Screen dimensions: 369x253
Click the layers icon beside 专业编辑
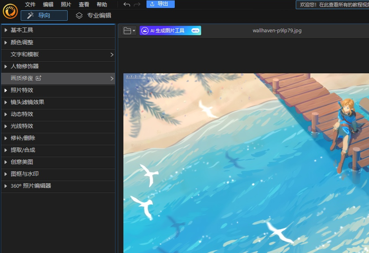pyautogui.click(x=79, y=16)
